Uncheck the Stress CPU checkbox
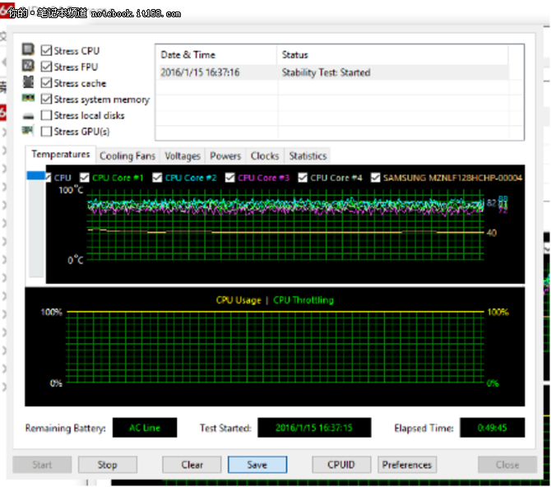The image size is (551, 487). pos(46,51)
